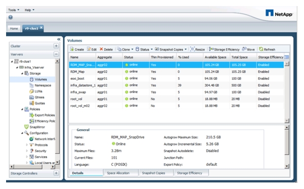Click the help question mark icon
The height and width of the screenshot is (189, 304).
pyautogui.click(x=11, y=17)
